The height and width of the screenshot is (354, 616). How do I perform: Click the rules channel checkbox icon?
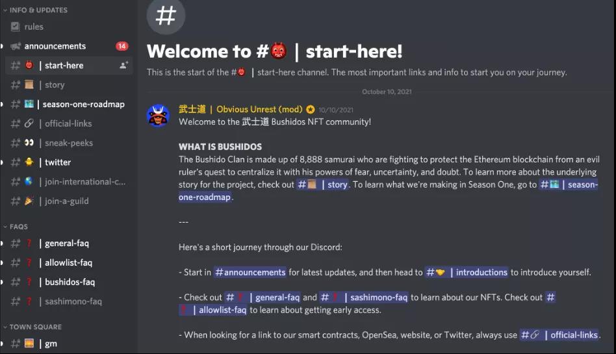(x=16, y=27)
